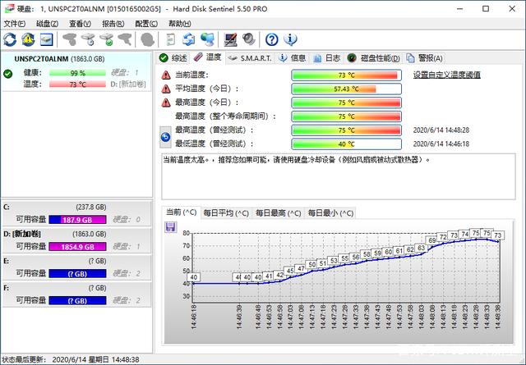The width and height of the screenshot is (526, 365).
Task: Click the blue info about icon
Action: pyautogui.click(x=290, y=39)
